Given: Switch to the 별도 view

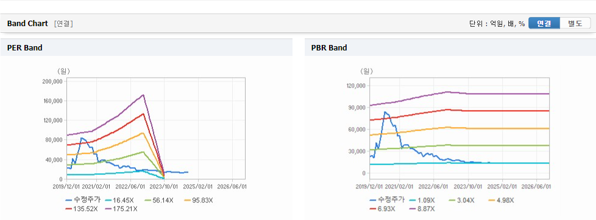Looking at the screenshot, I should (x=575, y=24).
